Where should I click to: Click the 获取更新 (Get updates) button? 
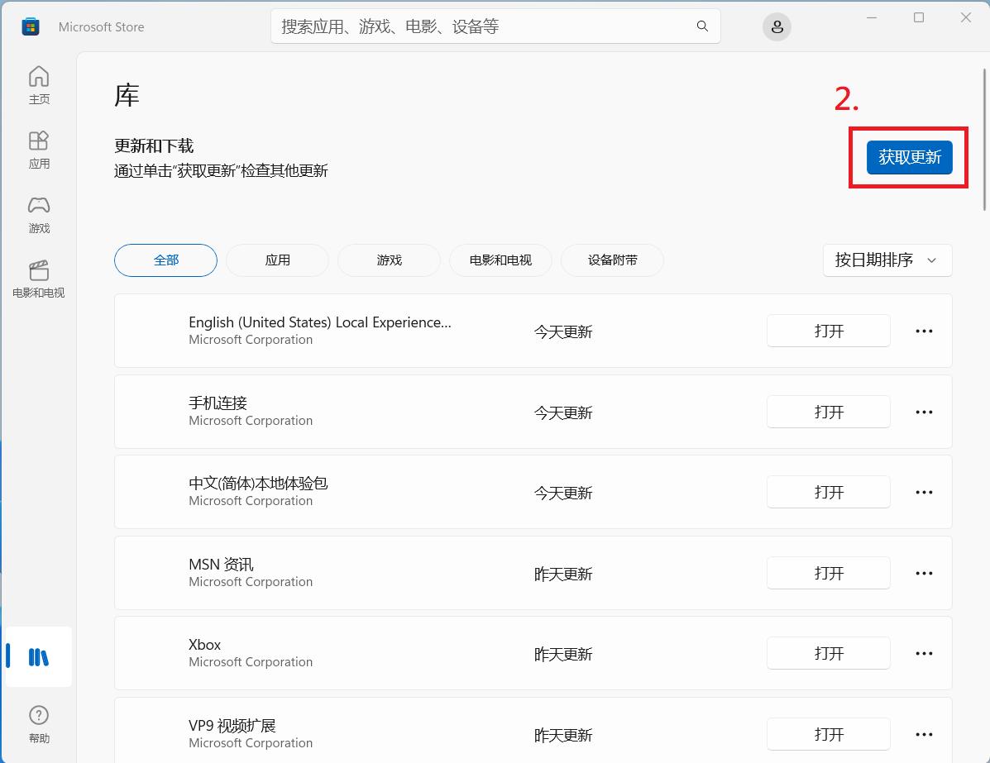click(x=909, y=157)
